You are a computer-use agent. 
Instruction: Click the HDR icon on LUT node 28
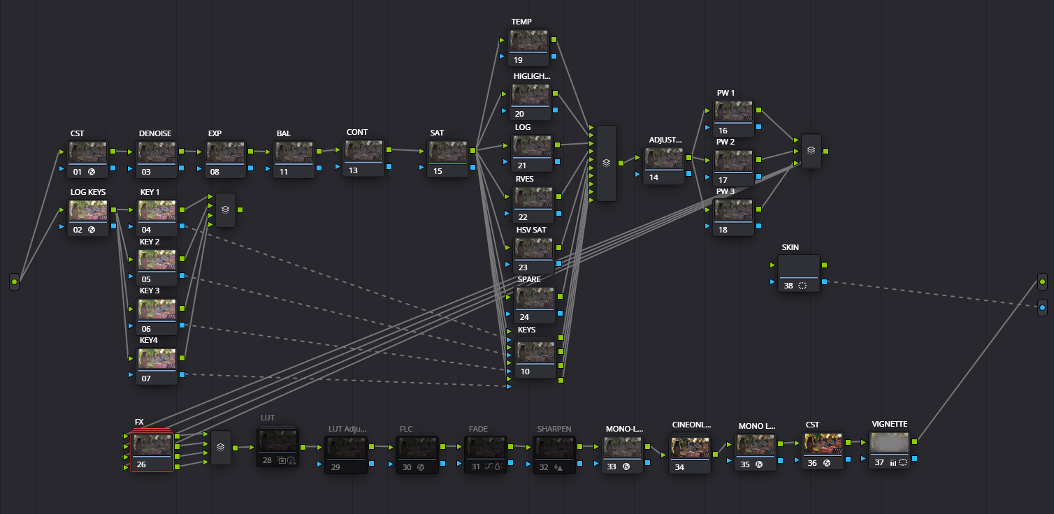point(291,461)
